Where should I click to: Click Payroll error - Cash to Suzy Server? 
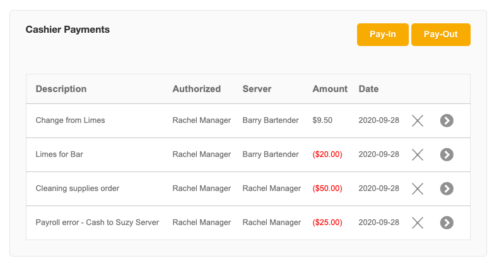97,223
